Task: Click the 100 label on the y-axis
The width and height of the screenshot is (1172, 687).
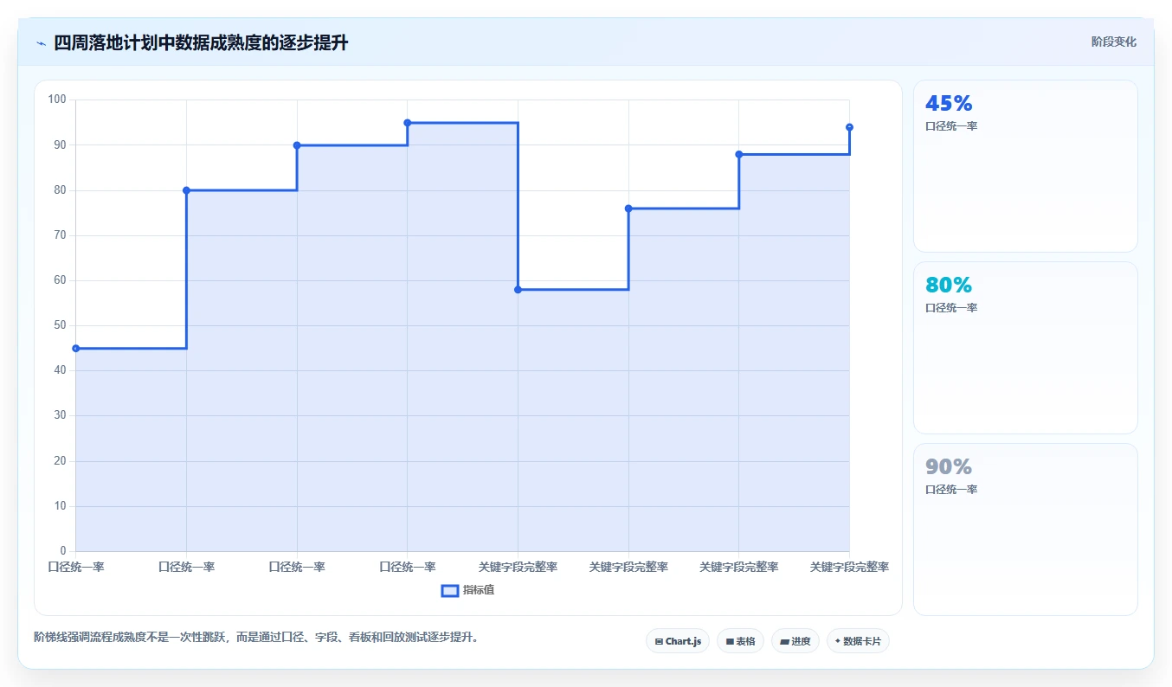Action: (x=57, y=100)
